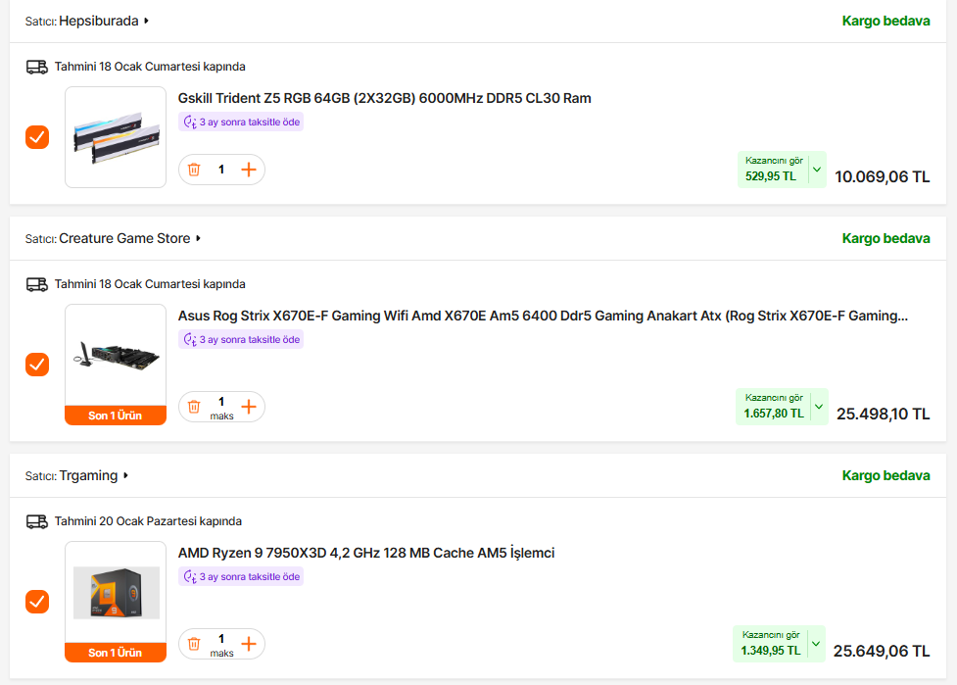This screenshot has width=957, height=685.
Task: Click installment clock icon on AMD Ryzen badge
Action: click(190, 576)
